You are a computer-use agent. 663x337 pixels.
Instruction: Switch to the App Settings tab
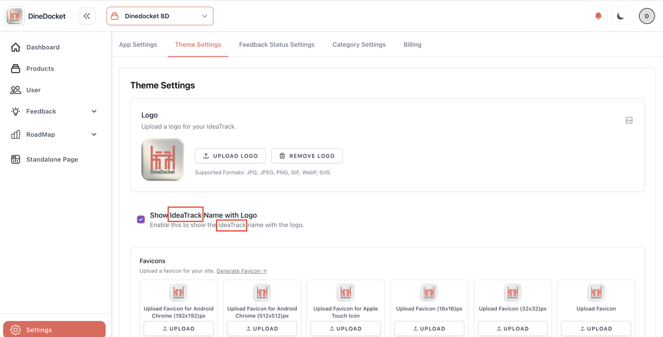pyautogui.click(x=138, y=44)
